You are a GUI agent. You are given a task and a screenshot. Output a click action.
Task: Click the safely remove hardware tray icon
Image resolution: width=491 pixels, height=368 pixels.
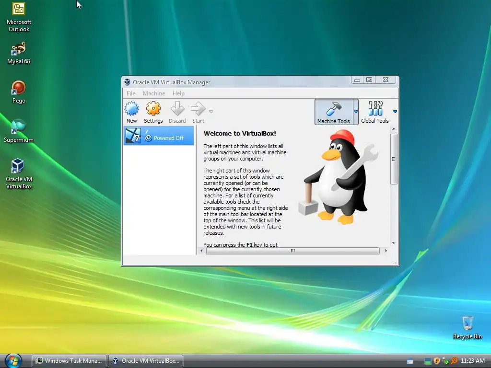point(445,361)
